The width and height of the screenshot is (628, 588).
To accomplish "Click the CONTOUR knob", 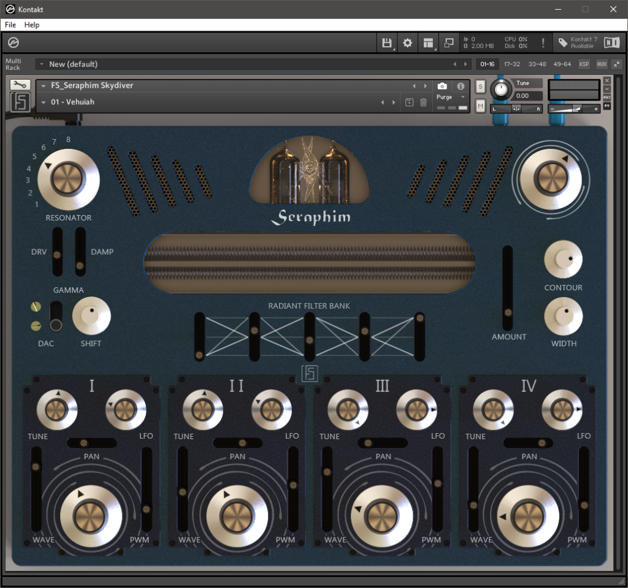I will click(x=563, y=259).
